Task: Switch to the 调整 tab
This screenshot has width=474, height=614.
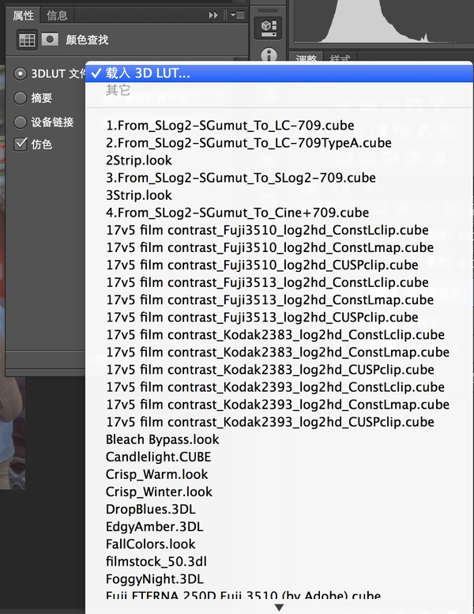Action: [x=306, y=58]
